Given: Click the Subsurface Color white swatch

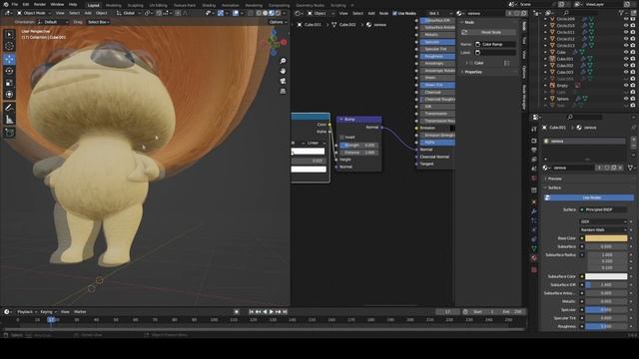Looking at the screenshot, I should (x=606, y=276).
